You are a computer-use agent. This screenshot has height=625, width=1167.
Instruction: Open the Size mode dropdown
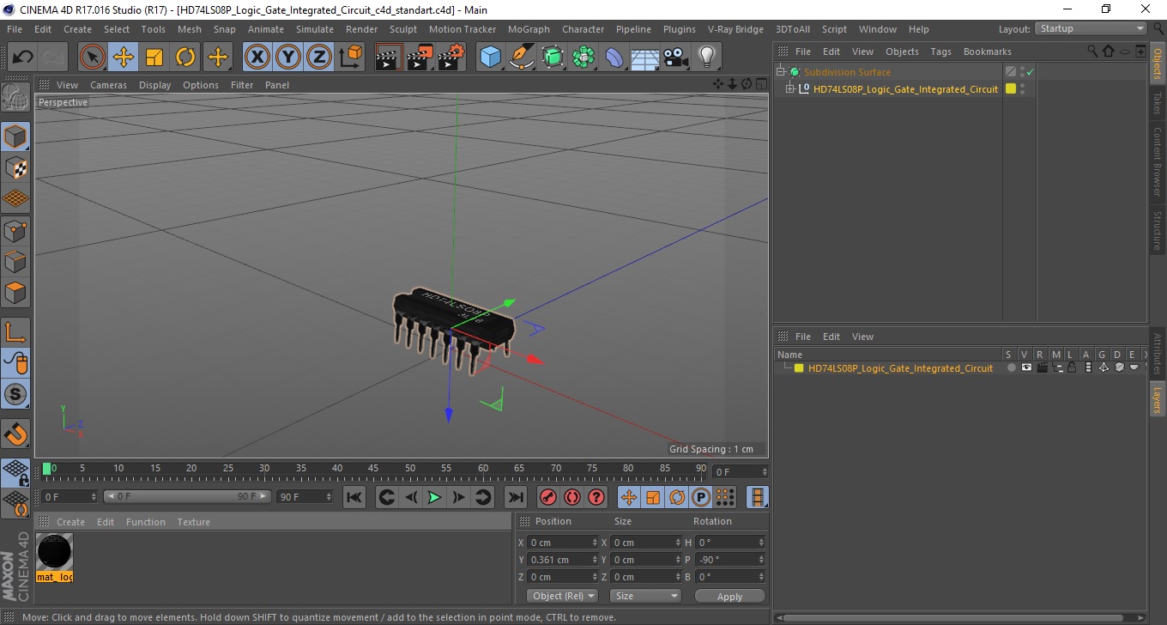tap(645, 596)
